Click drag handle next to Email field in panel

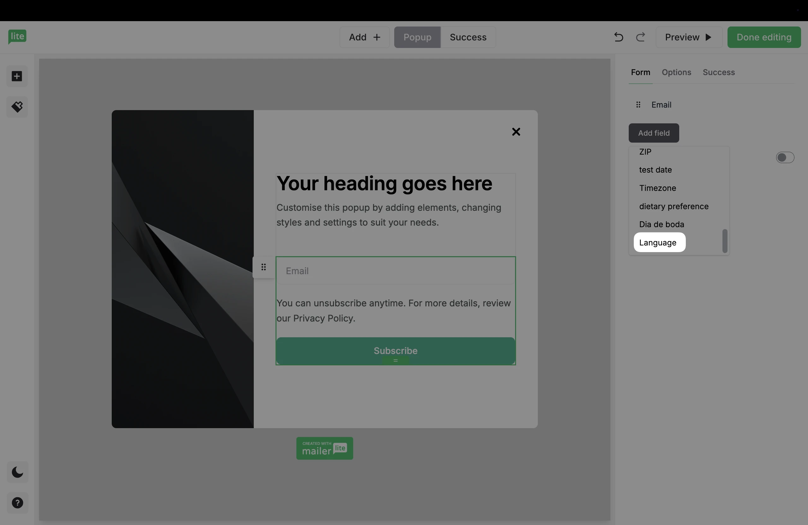638,104
